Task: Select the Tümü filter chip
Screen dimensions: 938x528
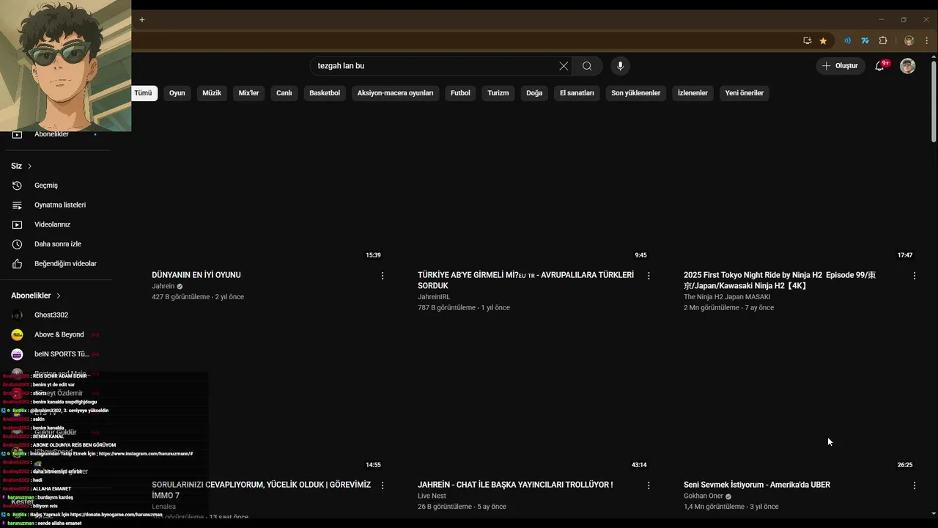Action: pos(144,93)
